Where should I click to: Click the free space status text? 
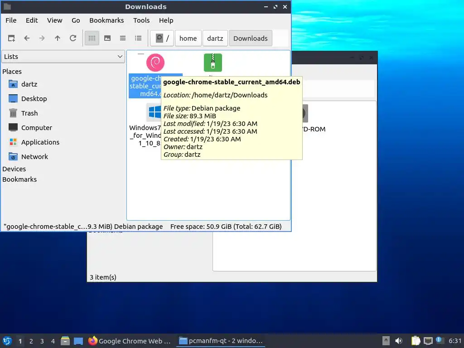226,227
